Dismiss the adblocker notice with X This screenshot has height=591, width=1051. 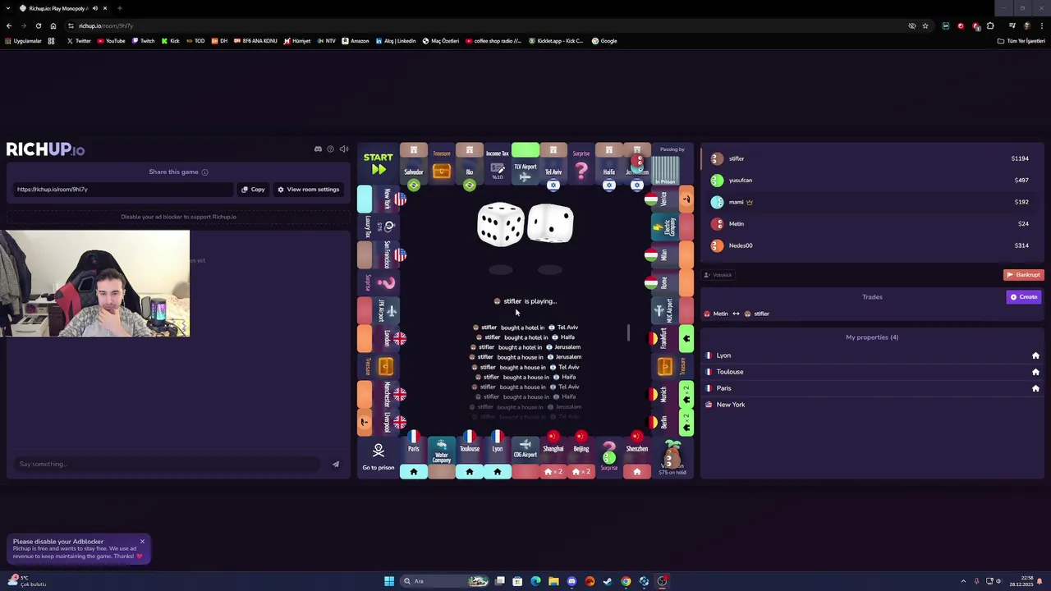pyautogui.click(x=142, y=542)
